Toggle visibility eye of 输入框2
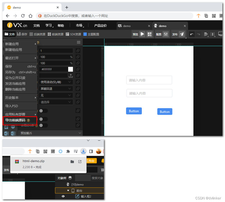The height and width of the screenshot is (202, 225). pos(63,196)
